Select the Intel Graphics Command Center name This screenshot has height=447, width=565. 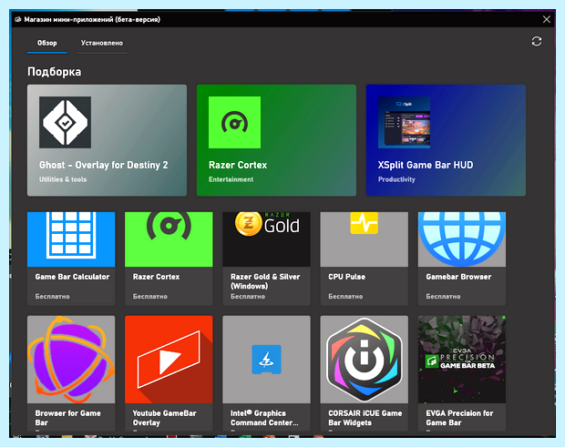coord(264,418)
